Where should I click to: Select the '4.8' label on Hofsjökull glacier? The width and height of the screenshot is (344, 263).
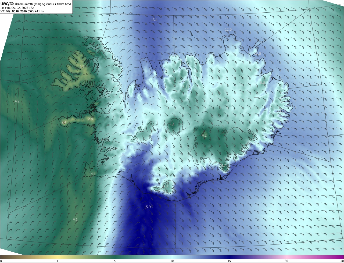172,125
